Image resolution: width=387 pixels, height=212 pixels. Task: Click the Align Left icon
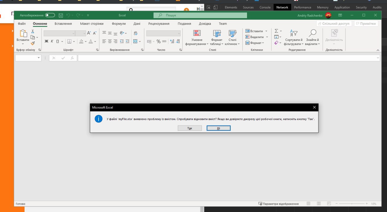(104, 41)
